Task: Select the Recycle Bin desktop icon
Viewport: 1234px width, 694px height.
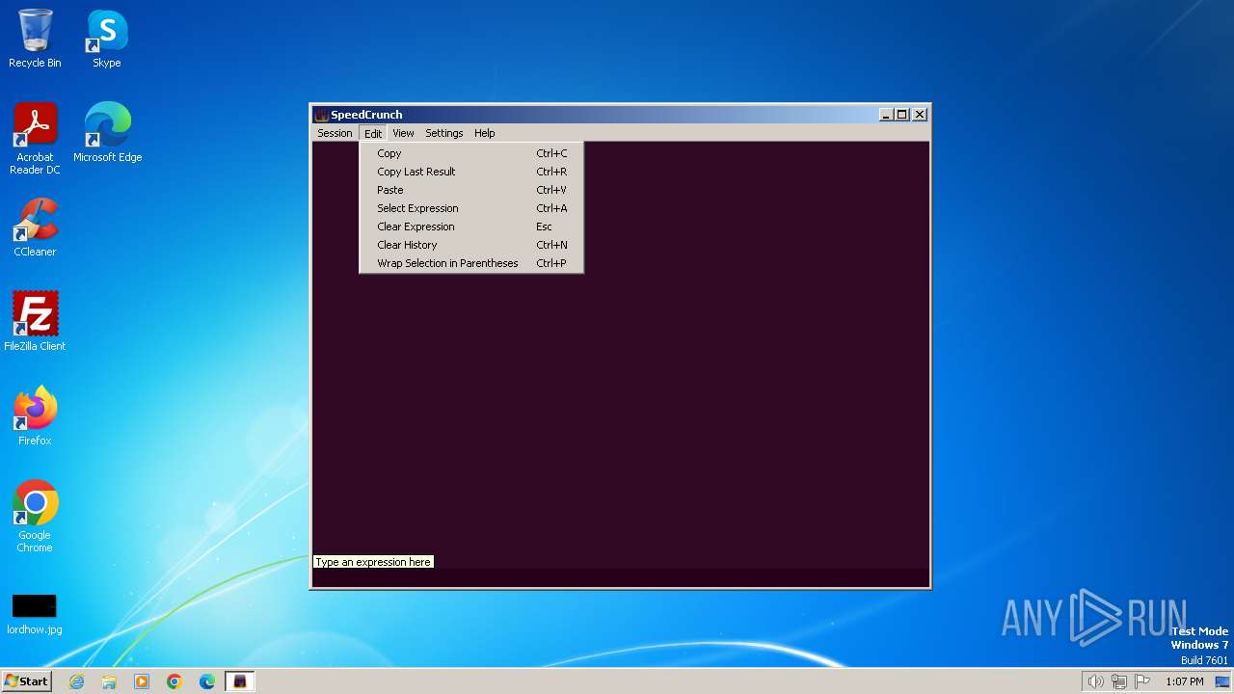Action: click(35, 39)
